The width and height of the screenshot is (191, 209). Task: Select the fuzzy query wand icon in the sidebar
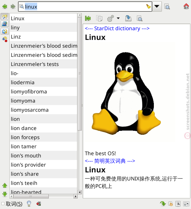(5, 17)
